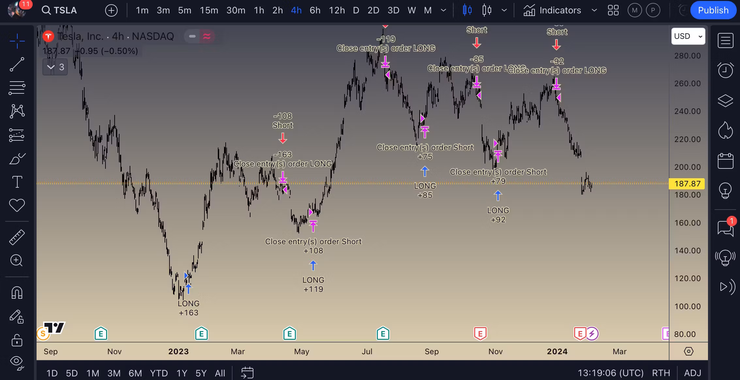
Task: Open the USD currency dropdown
Action: pyautogui.click(x=688, y=36)
